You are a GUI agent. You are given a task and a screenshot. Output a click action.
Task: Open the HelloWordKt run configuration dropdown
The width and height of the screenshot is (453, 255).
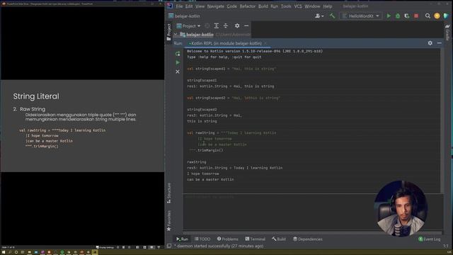click(x=361, y=16)
